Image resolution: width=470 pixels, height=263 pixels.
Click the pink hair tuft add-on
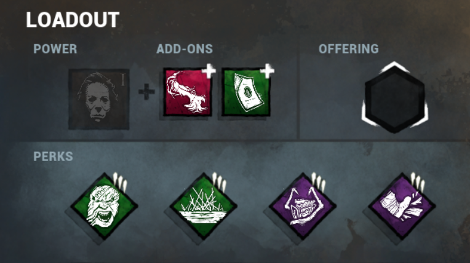click(x=188, y=92)
